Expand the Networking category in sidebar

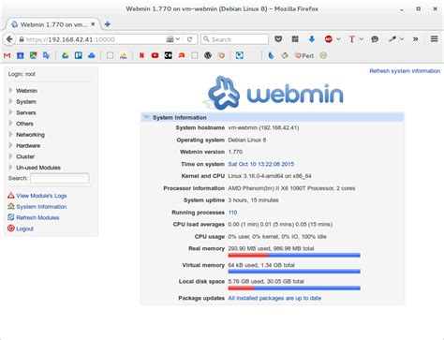point(10,134)
